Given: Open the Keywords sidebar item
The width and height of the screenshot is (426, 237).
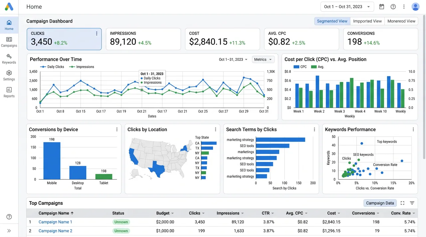Looking at the screenshot, I should [9, 59].
